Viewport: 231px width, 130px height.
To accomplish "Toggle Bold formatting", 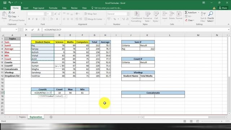I will pos(29,19).
